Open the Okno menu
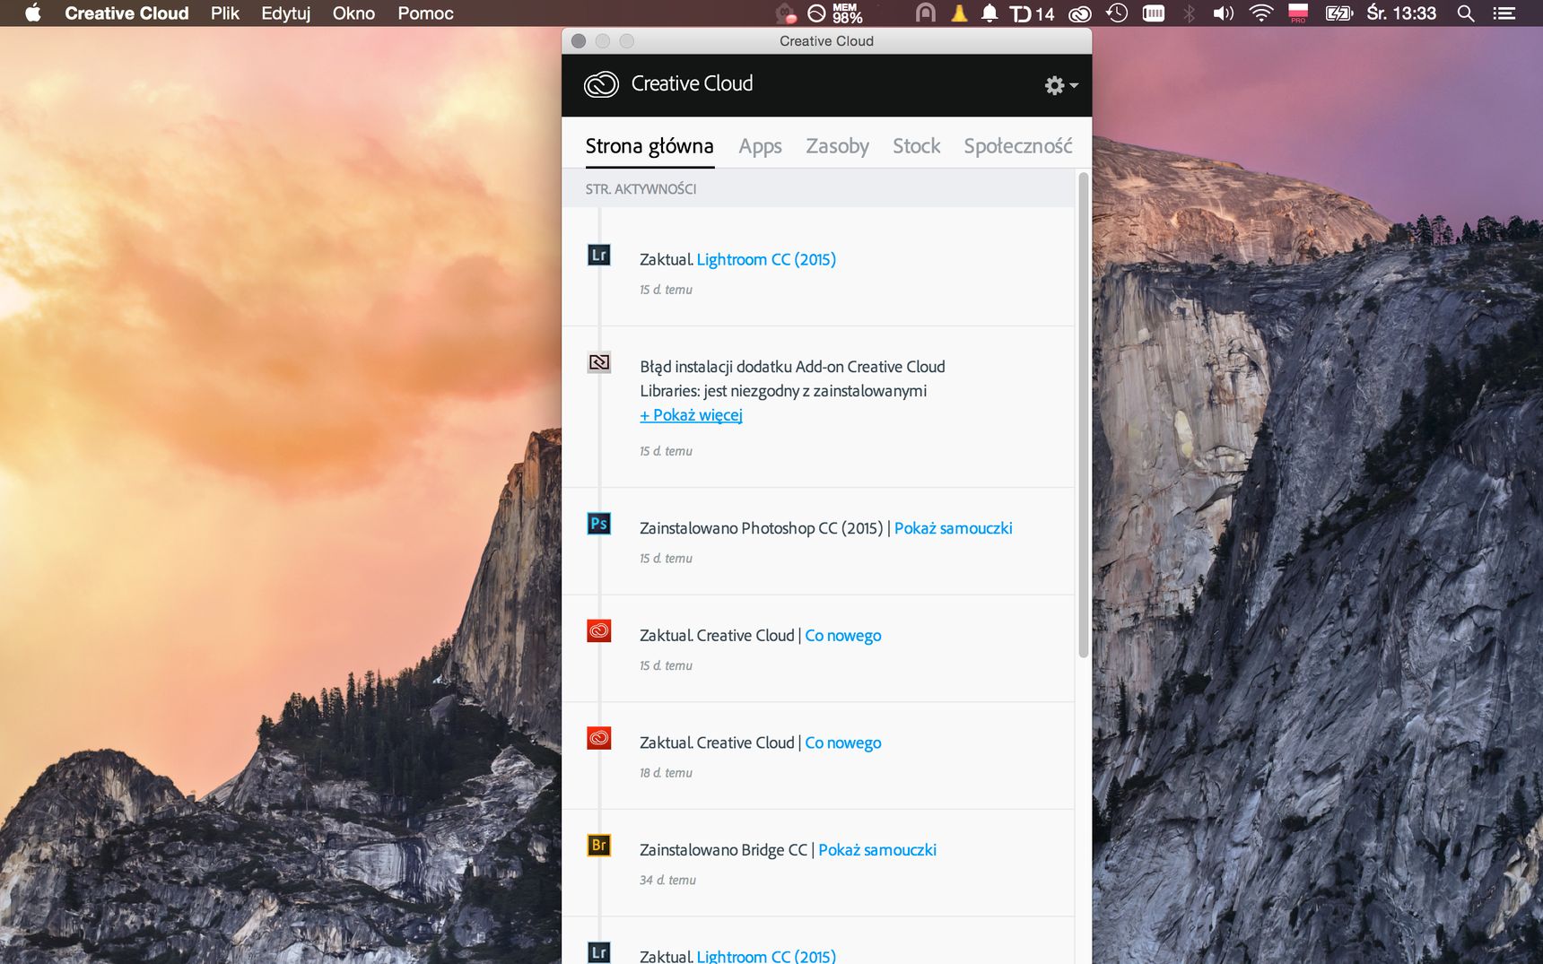1543x964 pixels. [353, 13]
